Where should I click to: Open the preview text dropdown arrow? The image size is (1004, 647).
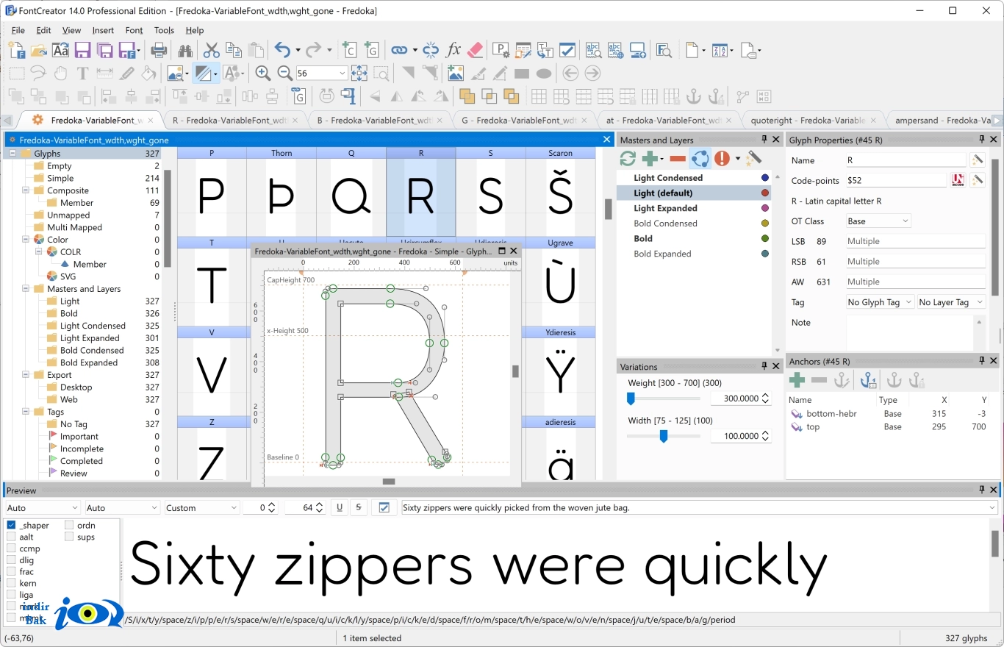(x=992, y=507)
